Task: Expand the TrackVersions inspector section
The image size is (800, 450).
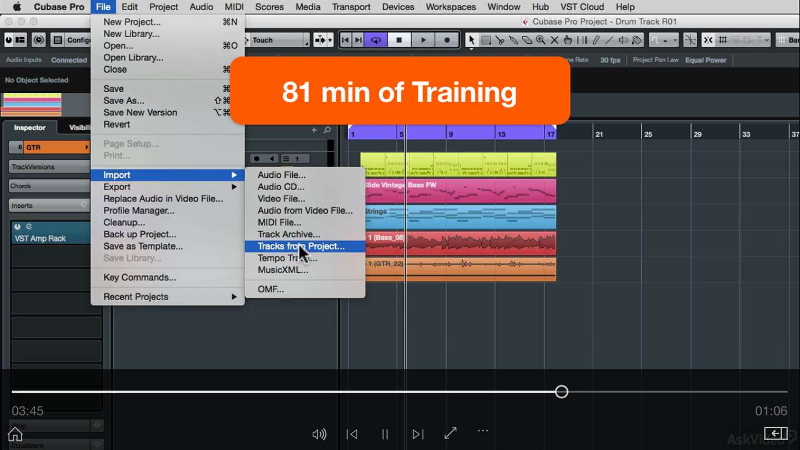Action: click(x=49, y=167)
